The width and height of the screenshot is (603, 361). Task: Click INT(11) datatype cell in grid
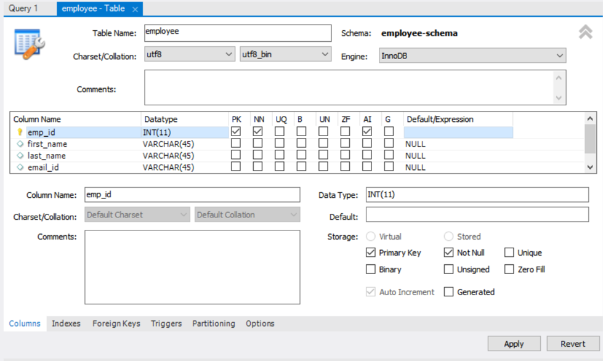(x=185, y=132)
